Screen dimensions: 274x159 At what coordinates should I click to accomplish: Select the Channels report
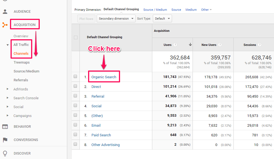tap(21, 54)
